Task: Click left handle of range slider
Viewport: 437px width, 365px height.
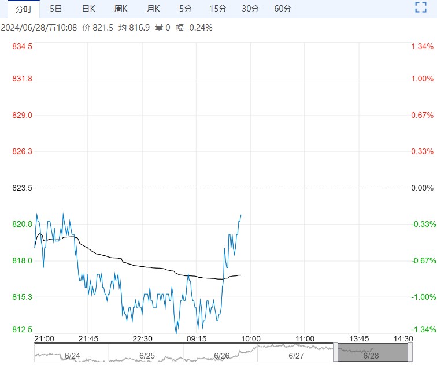Action: [335, 352]
